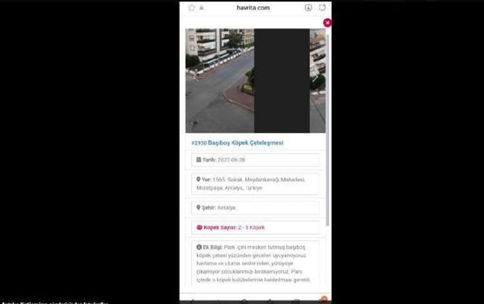Screen dimensions: 484x304
Task: Click the blacked-out area of the photo
Action: [281, 81]
